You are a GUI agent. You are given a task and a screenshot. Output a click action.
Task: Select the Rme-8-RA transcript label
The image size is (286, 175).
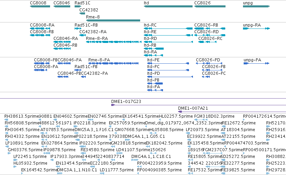97,38
